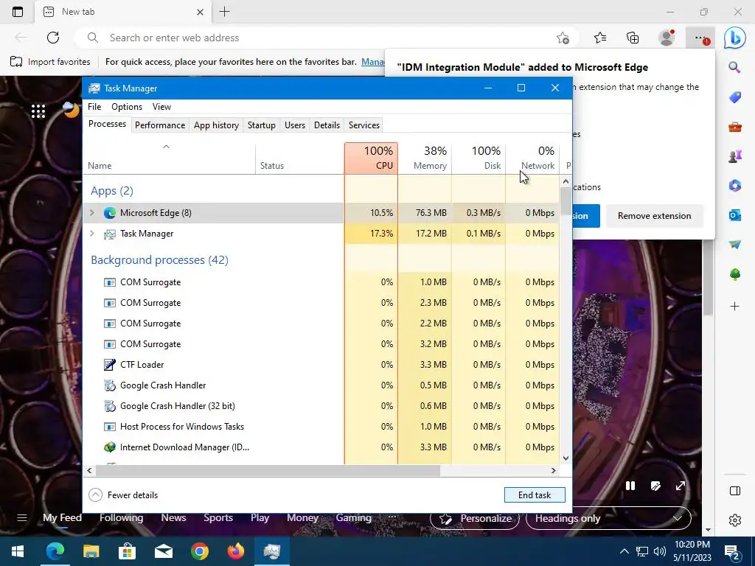Open the app launcher grid on new tab page
Image resolution: width=755 pixels, height=566 pixels.
click(38, 111)
